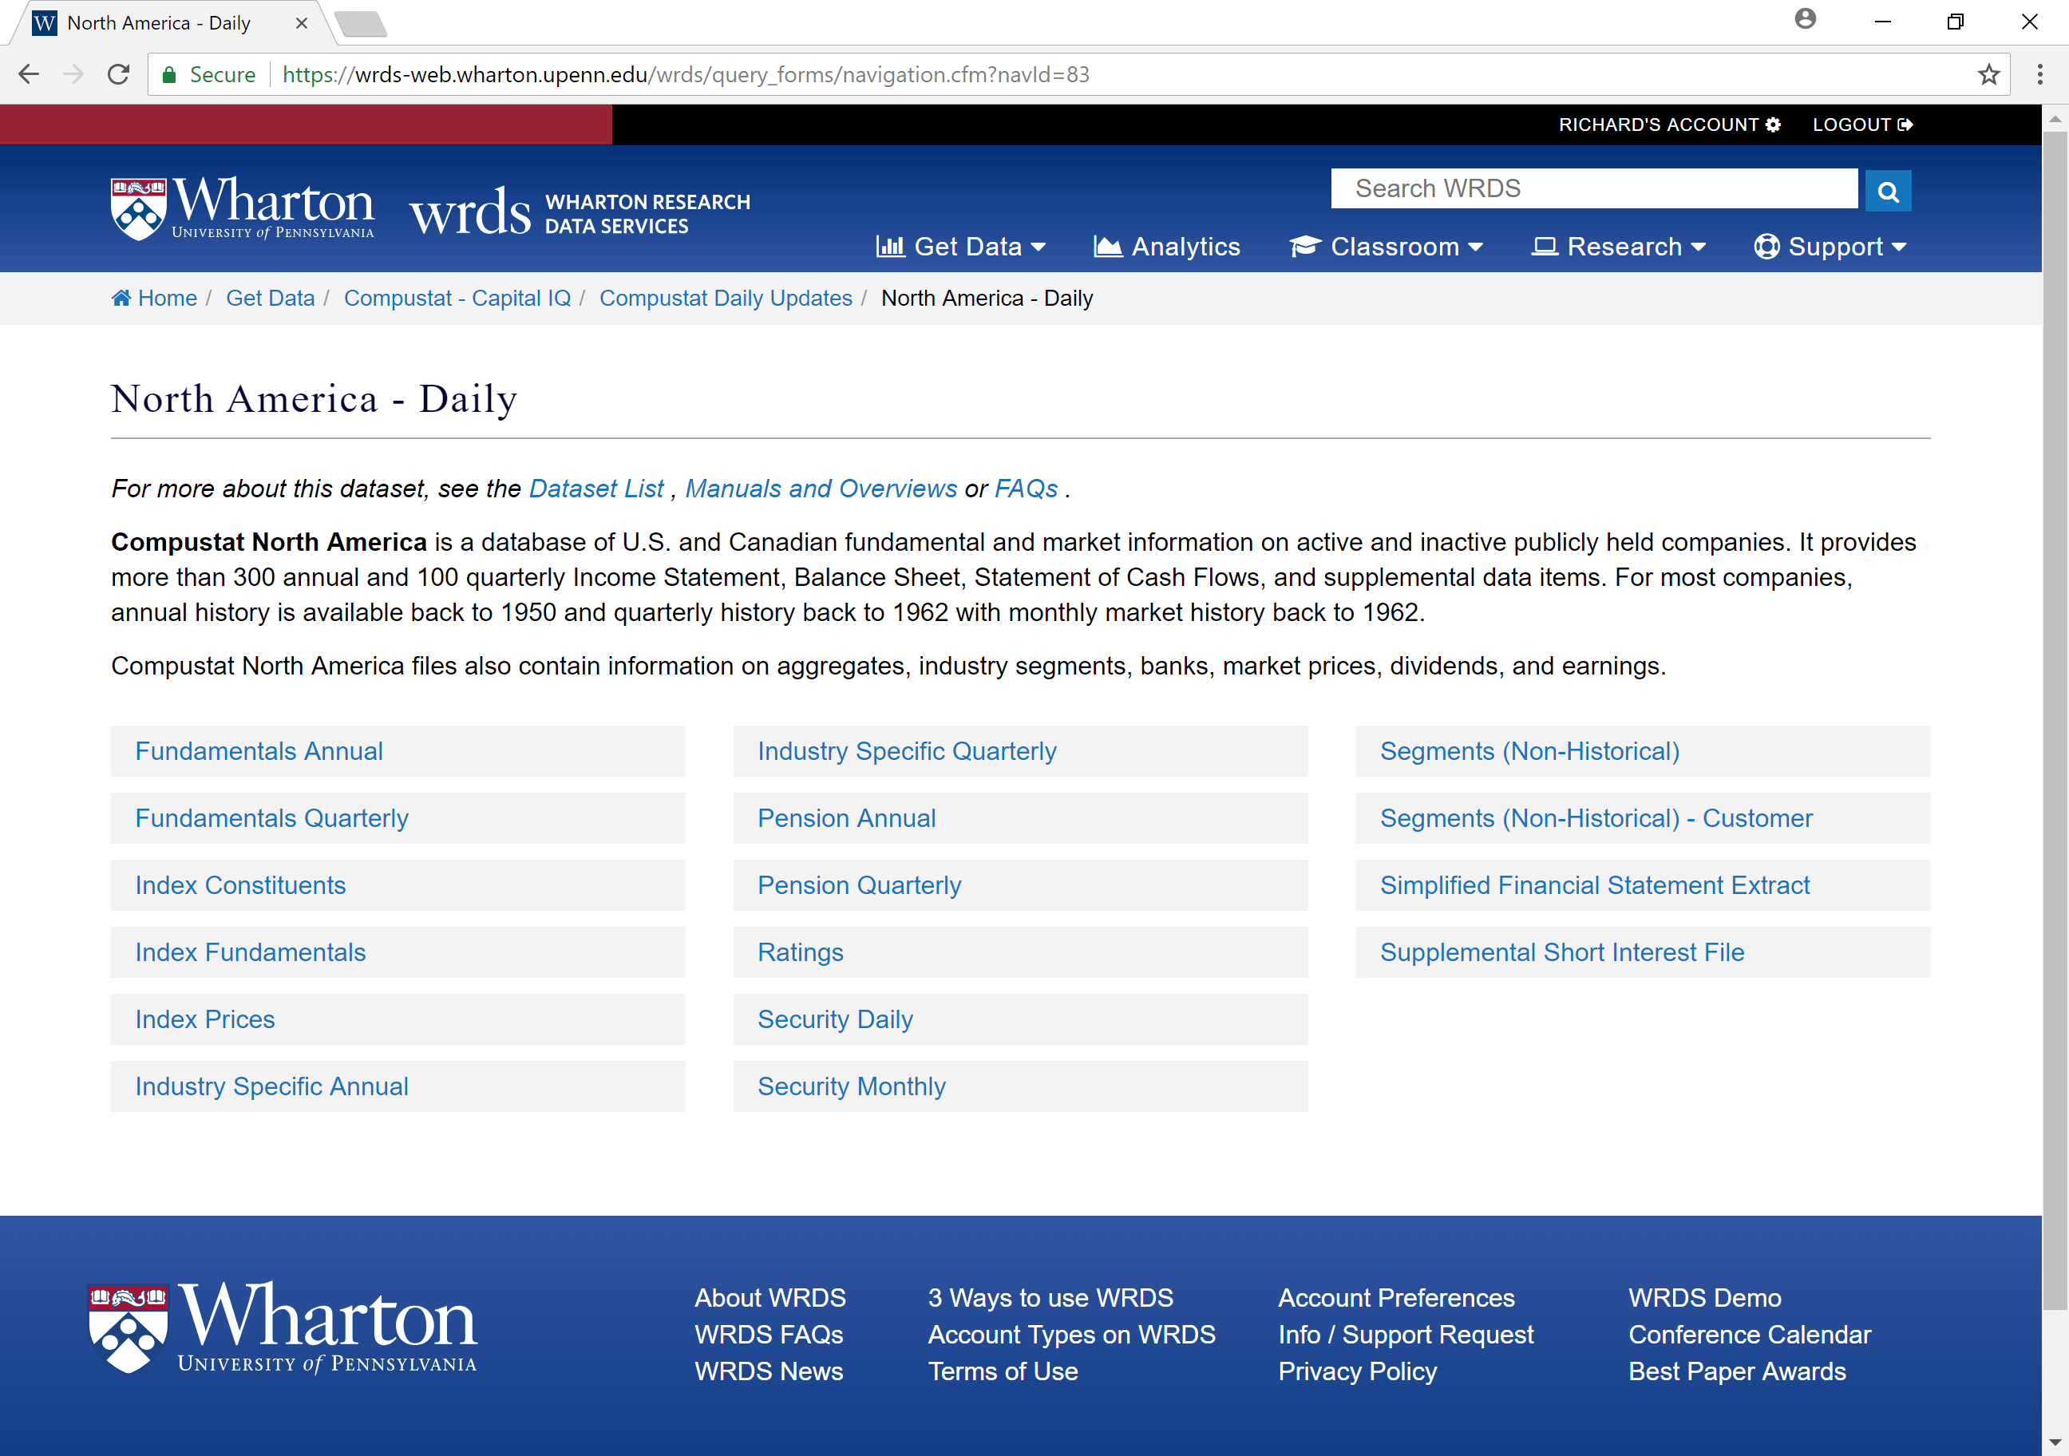Click the page's vertical scrollbar thumb

pyautogui.click(x=2054, y=721)
